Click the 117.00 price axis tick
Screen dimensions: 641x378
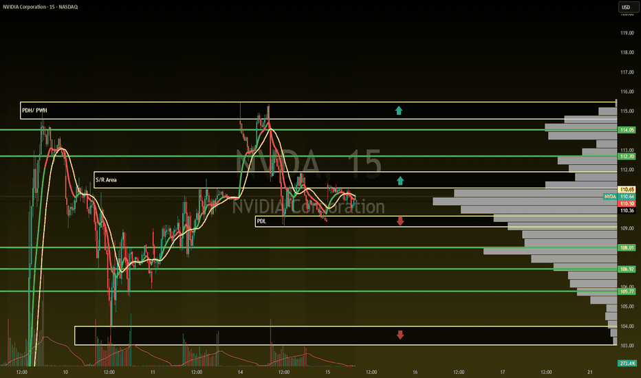(x=627, y=72)
